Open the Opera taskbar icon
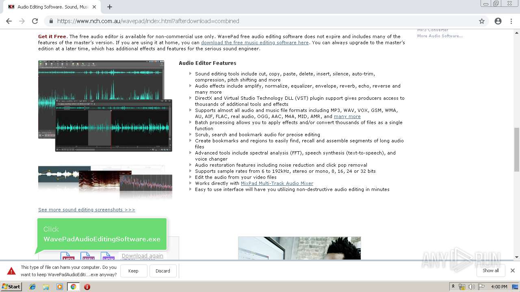The width and height of the screenshot is (520, 292). point(87,287)
